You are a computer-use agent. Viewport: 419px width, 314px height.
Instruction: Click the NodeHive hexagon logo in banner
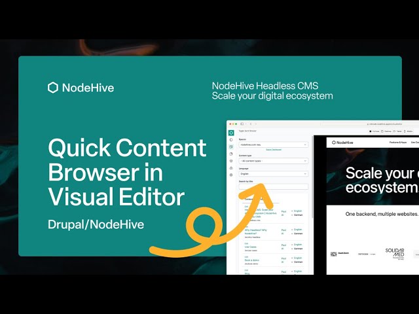tap(53, 88)
